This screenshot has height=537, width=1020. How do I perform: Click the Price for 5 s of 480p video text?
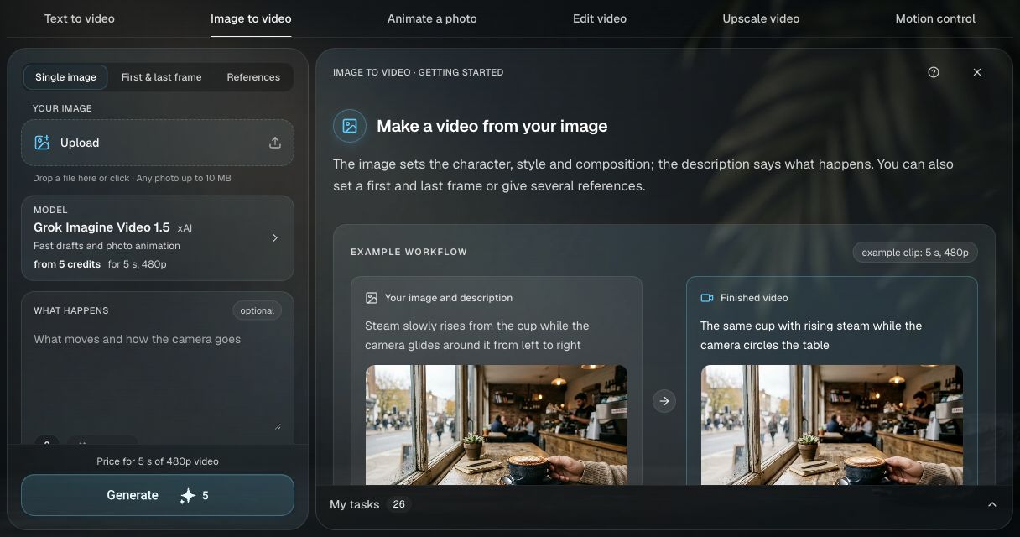coord(158,461)
